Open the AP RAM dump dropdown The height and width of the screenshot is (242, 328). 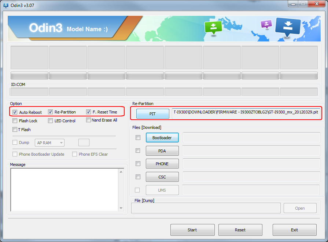(x=49, y=143)
